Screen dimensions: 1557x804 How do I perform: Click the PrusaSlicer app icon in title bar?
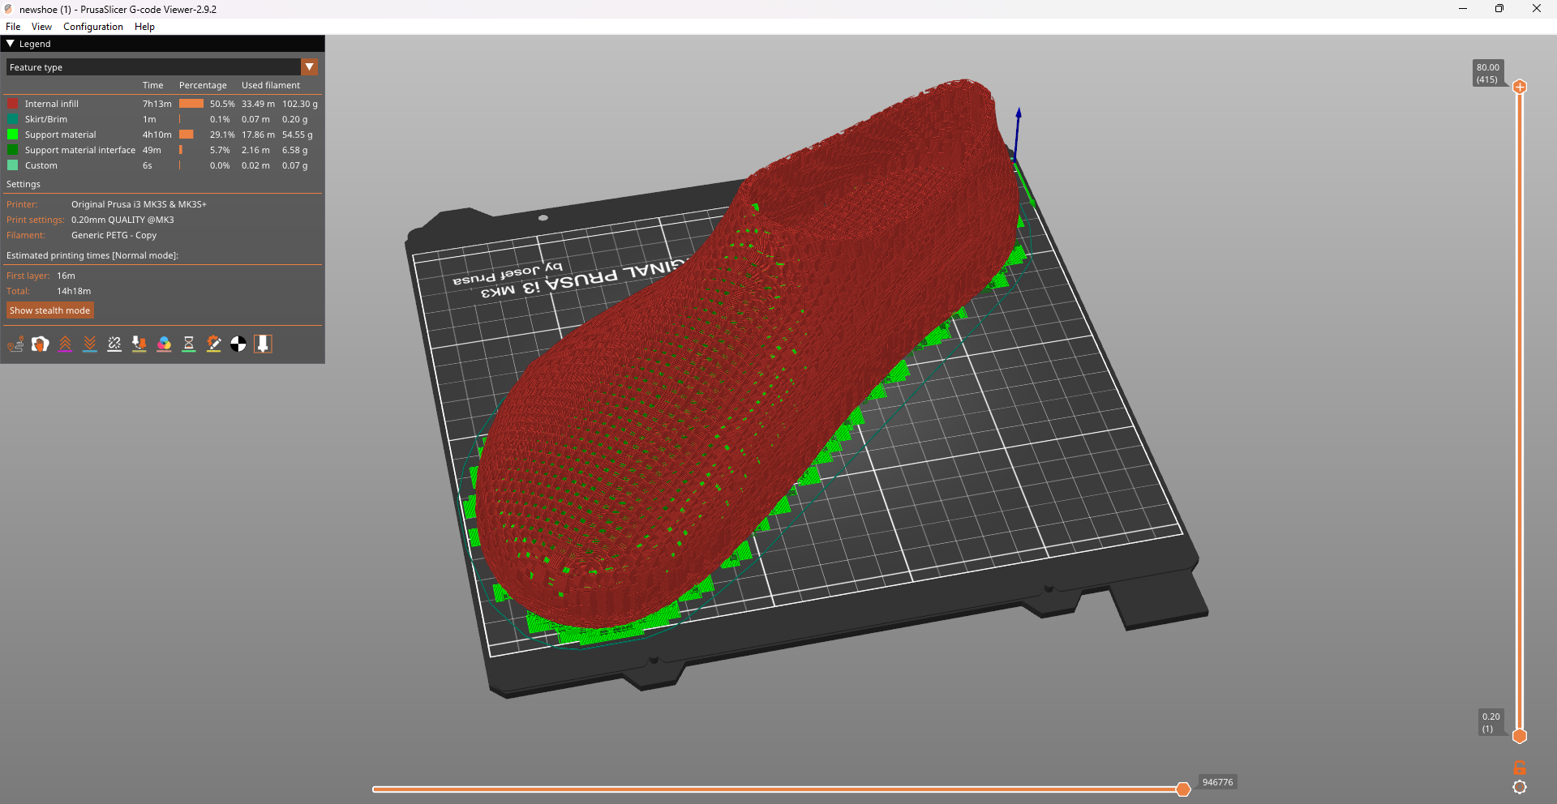(x=9, y=9)
